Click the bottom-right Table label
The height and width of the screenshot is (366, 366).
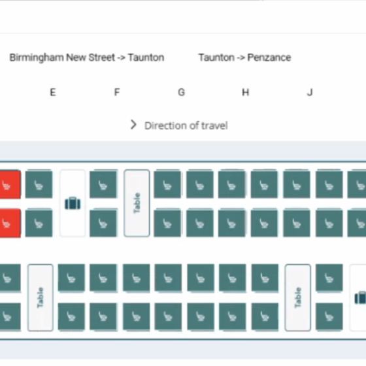click(297, 297)
